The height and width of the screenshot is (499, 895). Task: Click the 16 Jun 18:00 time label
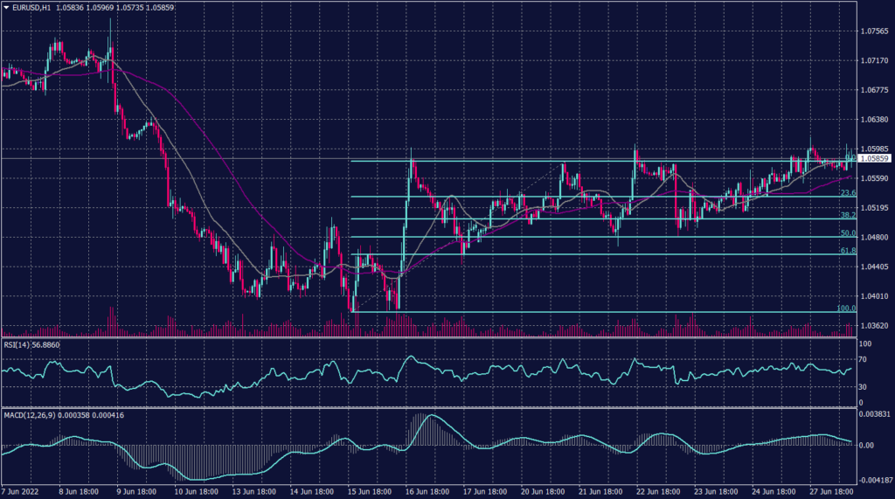tap(427, 492)
